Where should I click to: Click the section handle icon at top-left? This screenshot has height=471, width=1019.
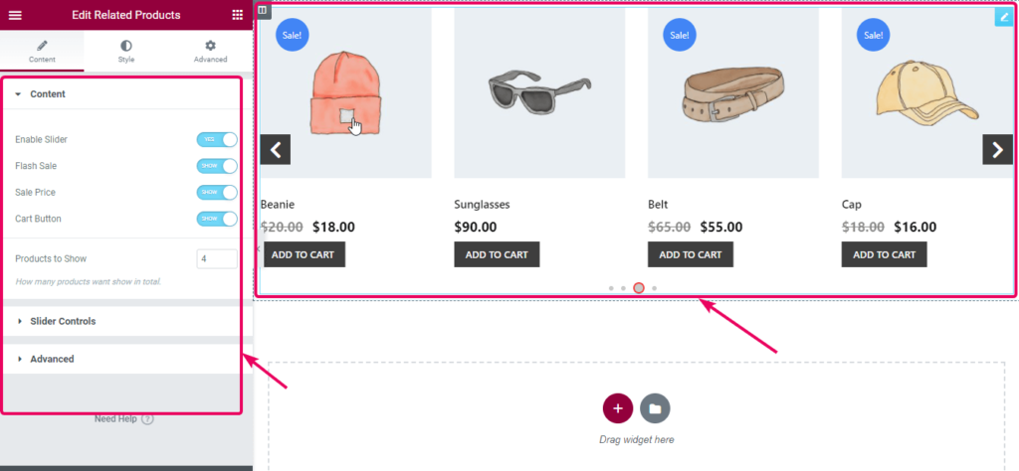tap(263, 10)
